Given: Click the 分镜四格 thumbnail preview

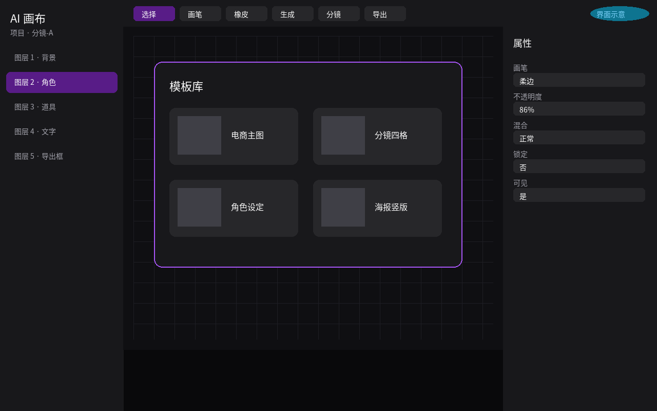Looking at the screenshot, I should [343, 135].
